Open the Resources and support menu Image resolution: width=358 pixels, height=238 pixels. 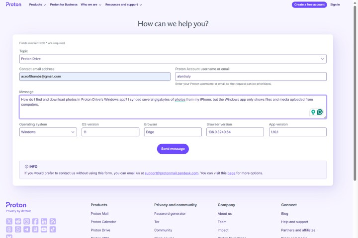pyautogui.click(x=123, y=4)
